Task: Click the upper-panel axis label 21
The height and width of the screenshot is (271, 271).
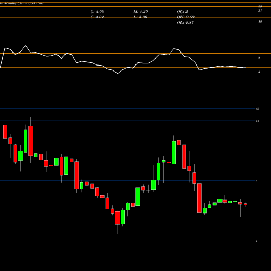Action: point(260,11)
